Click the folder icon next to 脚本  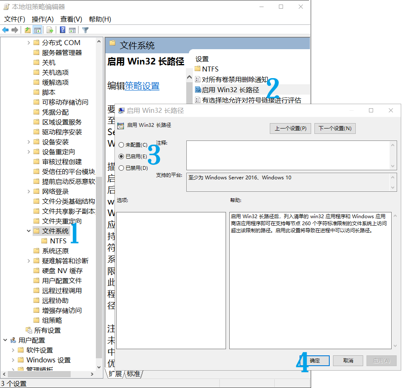37,92
